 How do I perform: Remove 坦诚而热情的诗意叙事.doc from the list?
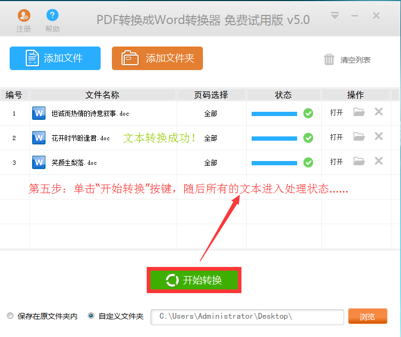(379, 112)
